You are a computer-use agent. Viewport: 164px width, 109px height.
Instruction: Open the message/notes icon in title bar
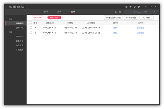point(127,7)
